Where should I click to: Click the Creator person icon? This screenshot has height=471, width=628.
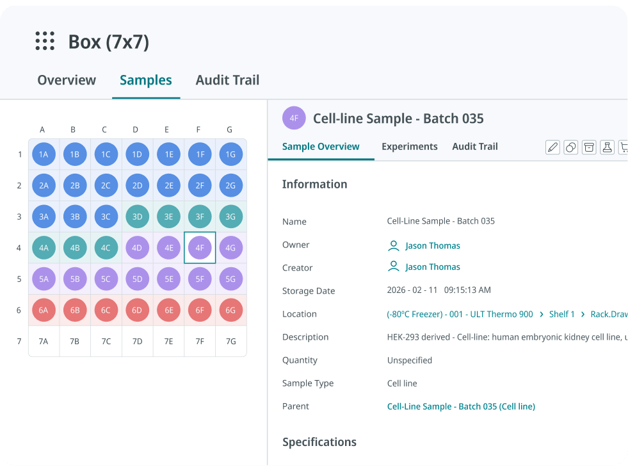(x=394, y=267)
